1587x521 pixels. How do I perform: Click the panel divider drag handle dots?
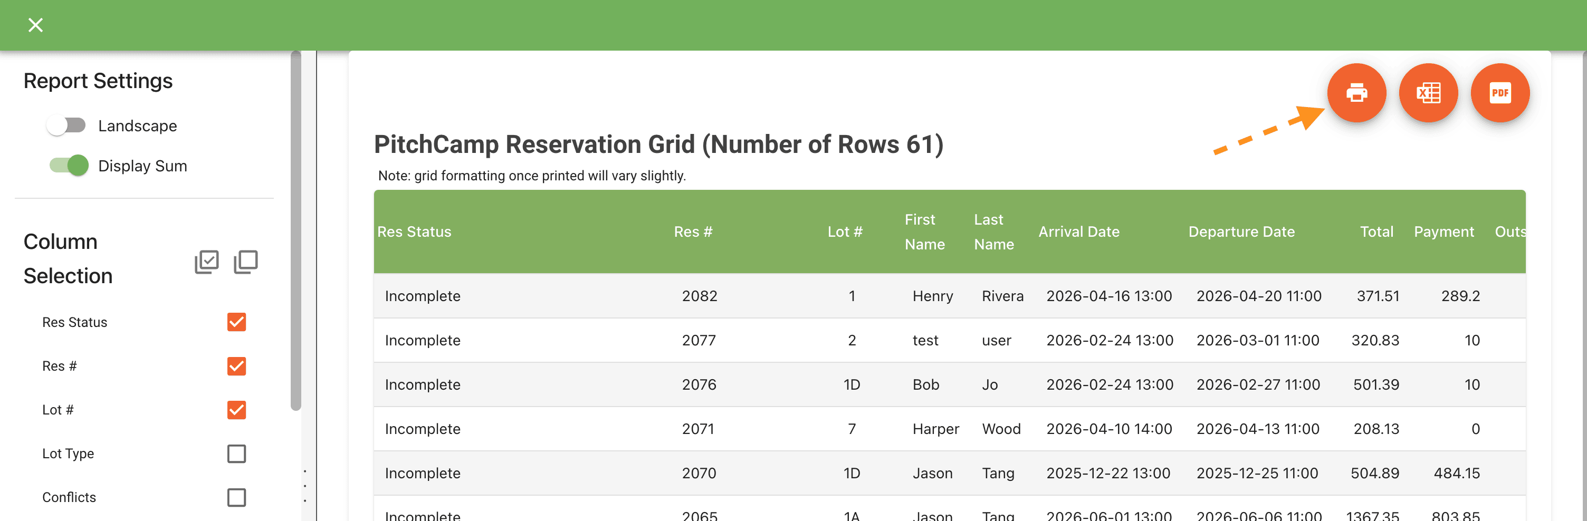305,485
